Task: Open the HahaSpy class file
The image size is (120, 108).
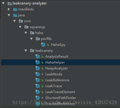Action: (58, 45)
